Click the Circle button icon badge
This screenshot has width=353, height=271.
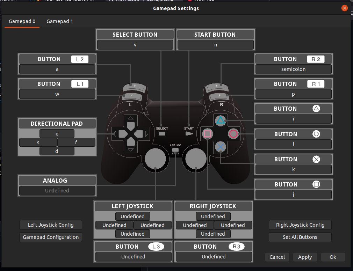tap(316, 134)
